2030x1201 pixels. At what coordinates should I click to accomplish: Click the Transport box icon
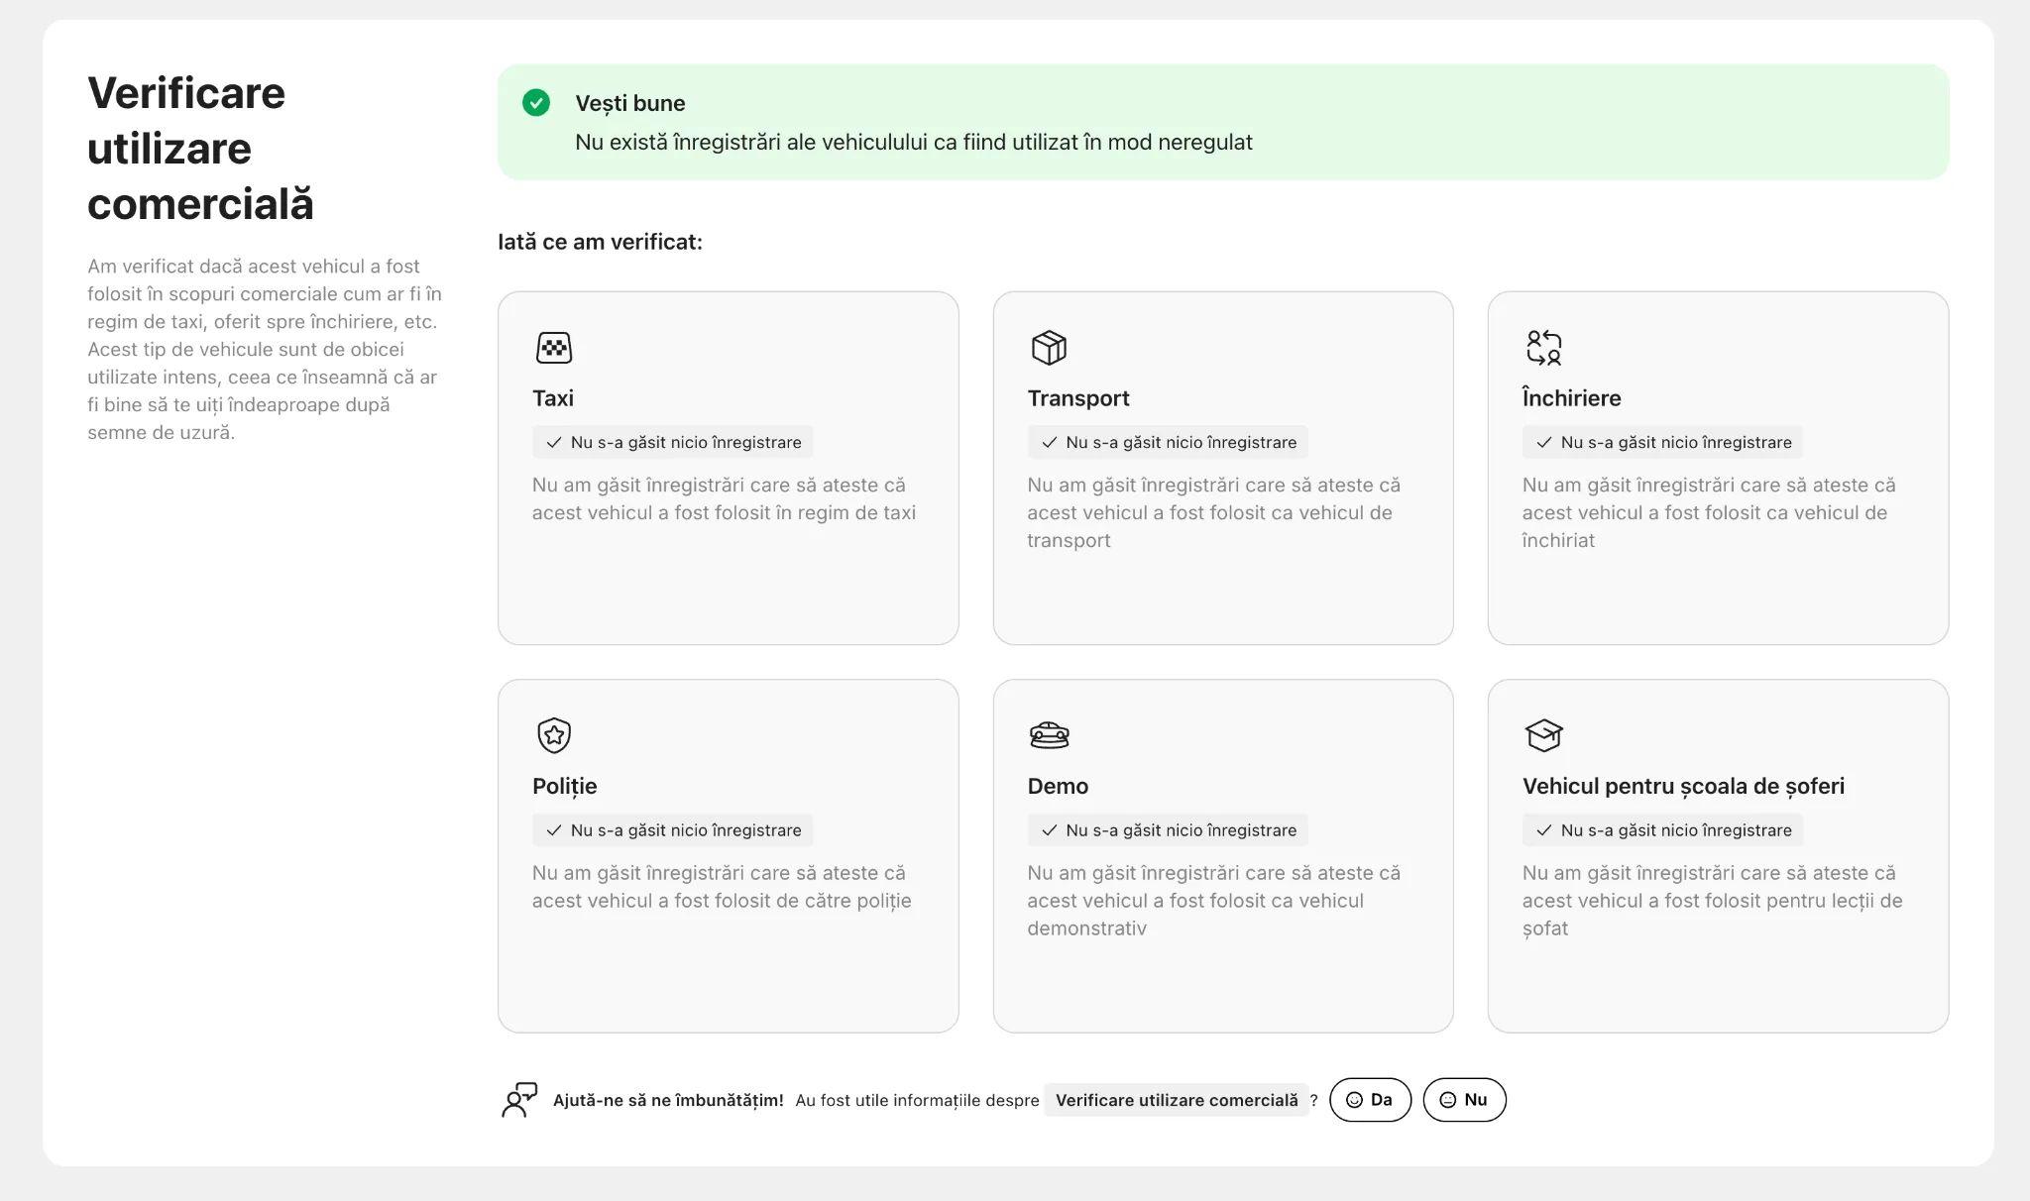(x=1049, y=348)
